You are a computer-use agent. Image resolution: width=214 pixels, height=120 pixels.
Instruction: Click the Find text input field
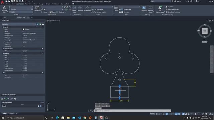pyautogui.click(x=21, y=9)
